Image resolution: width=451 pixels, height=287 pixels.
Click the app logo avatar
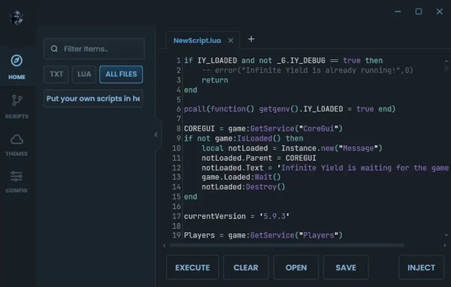[x=16, y=18]
